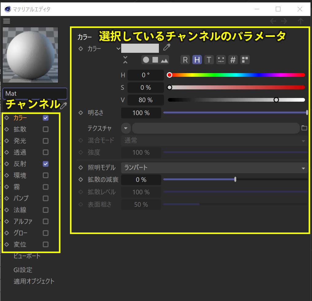This screenshot has height=301, width=312.
Task: Show the color swatches icon
Action: tap(245, 60)
